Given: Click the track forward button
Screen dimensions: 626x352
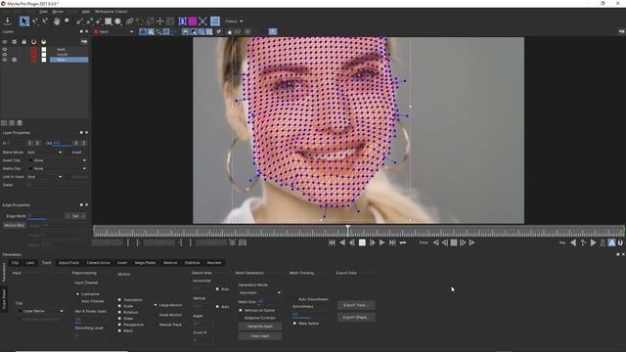Looking at the screenshot, I should [x=471, y=242].
